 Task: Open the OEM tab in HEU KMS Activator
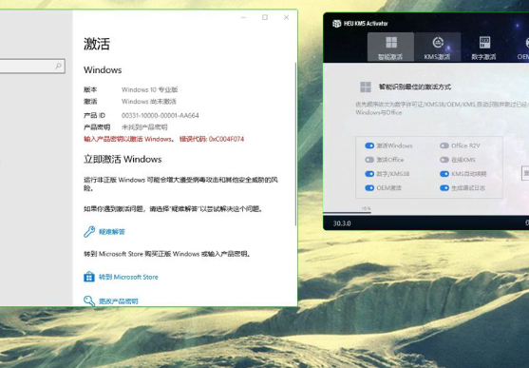coord(522,47)
